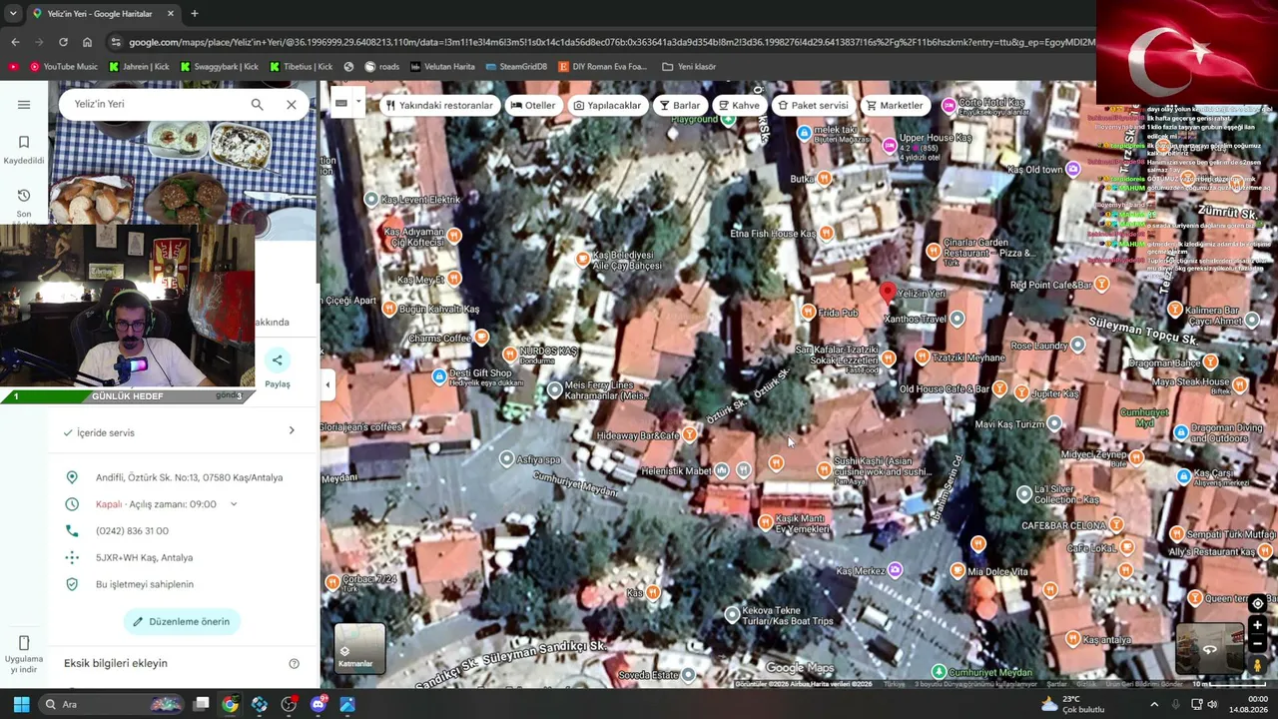
Task: Click the Street View pegman icon
Action: 1257,665
